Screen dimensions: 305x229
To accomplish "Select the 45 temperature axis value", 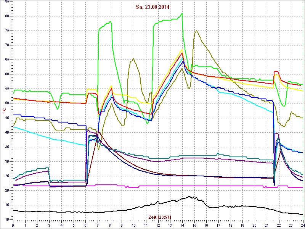I will point(6,118).
